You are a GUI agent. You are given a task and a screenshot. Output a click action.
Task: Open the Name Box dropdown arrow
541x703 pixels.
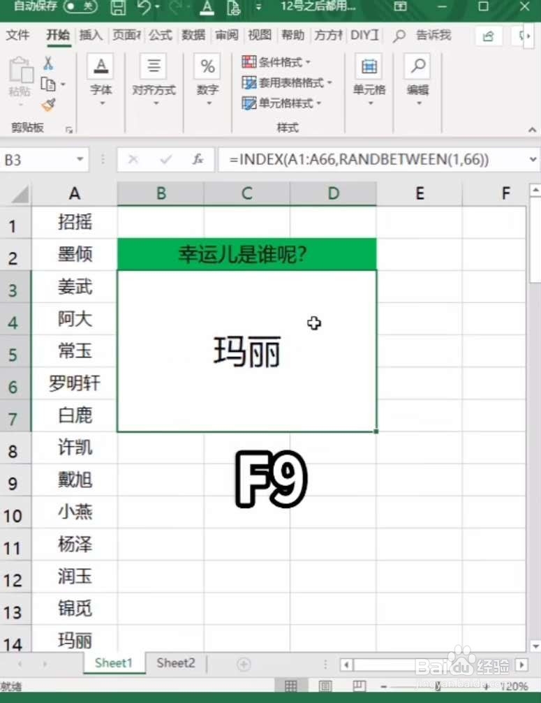coord(80,159)
